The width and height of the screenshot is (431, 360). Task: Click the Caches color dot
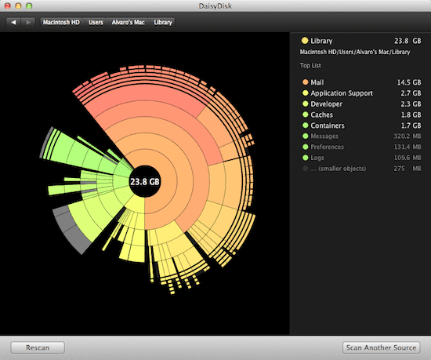click(305, 115)
